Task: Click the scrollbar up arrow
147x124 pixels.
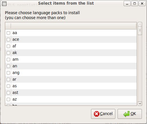Action: 140,24
